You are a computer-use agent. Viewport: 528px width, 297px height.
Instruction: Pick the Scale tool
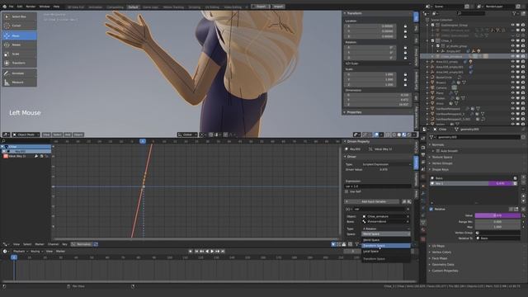tap(20, 54)
